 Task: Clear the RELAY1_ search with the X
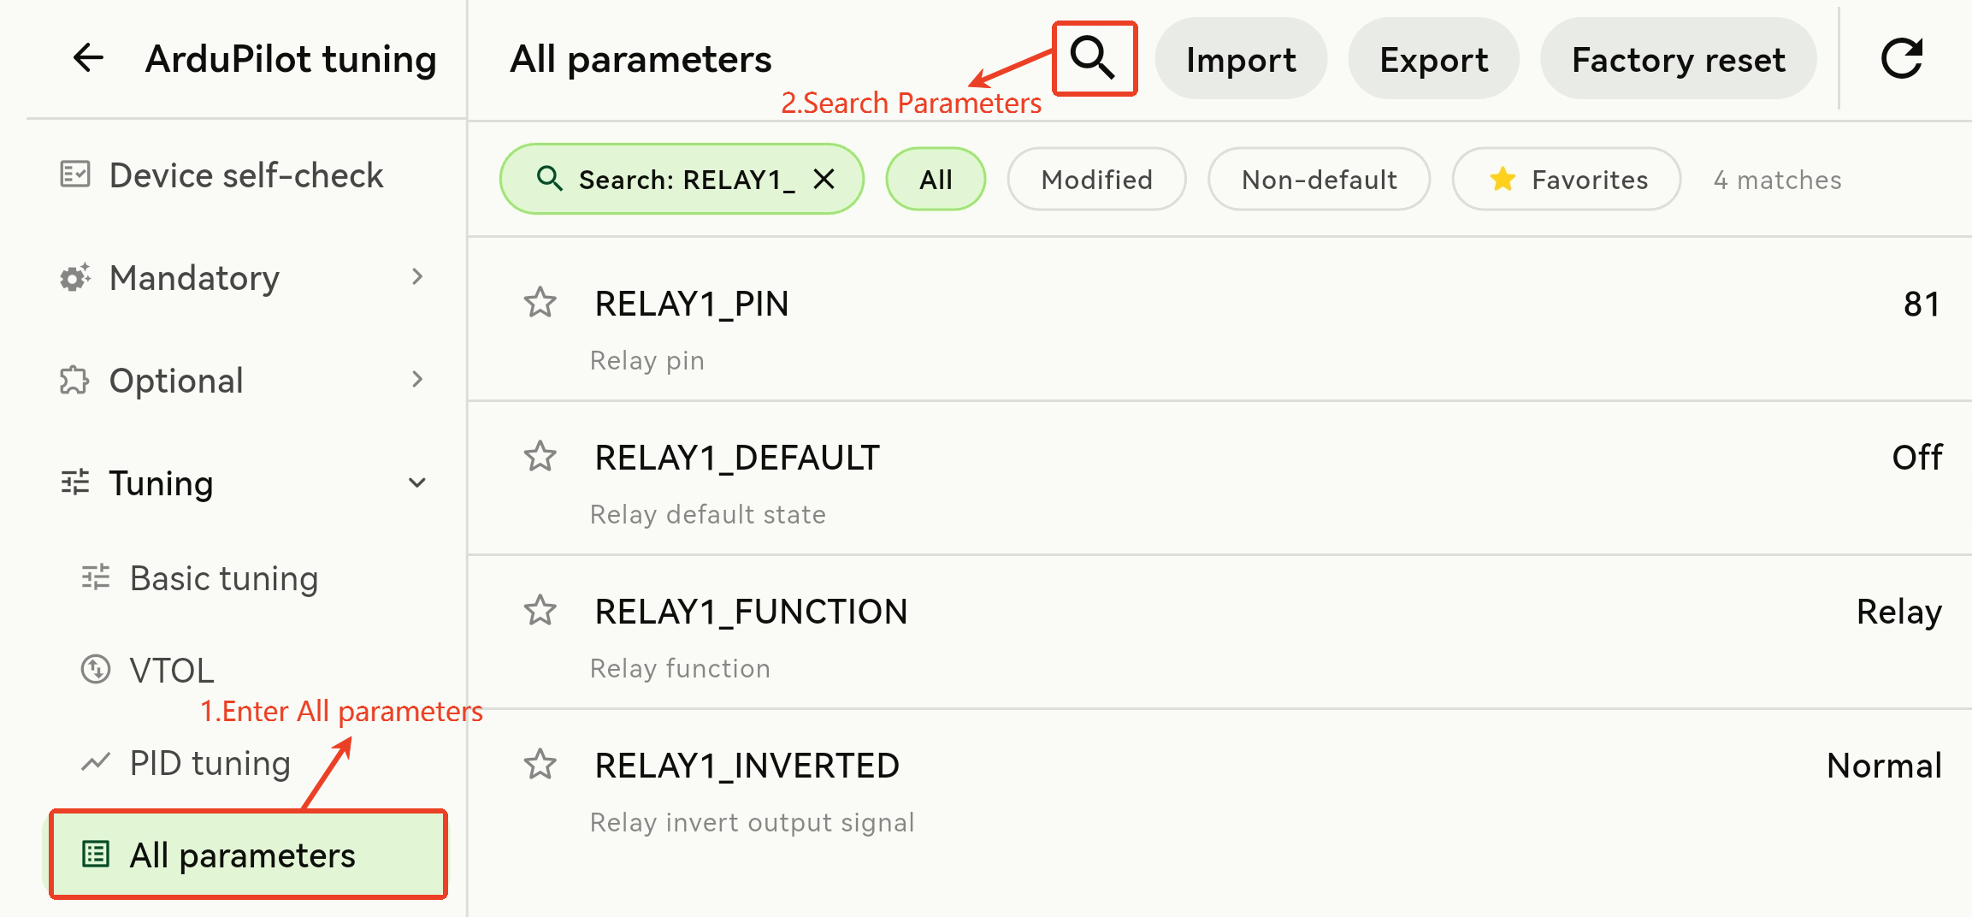click(824, 179)
